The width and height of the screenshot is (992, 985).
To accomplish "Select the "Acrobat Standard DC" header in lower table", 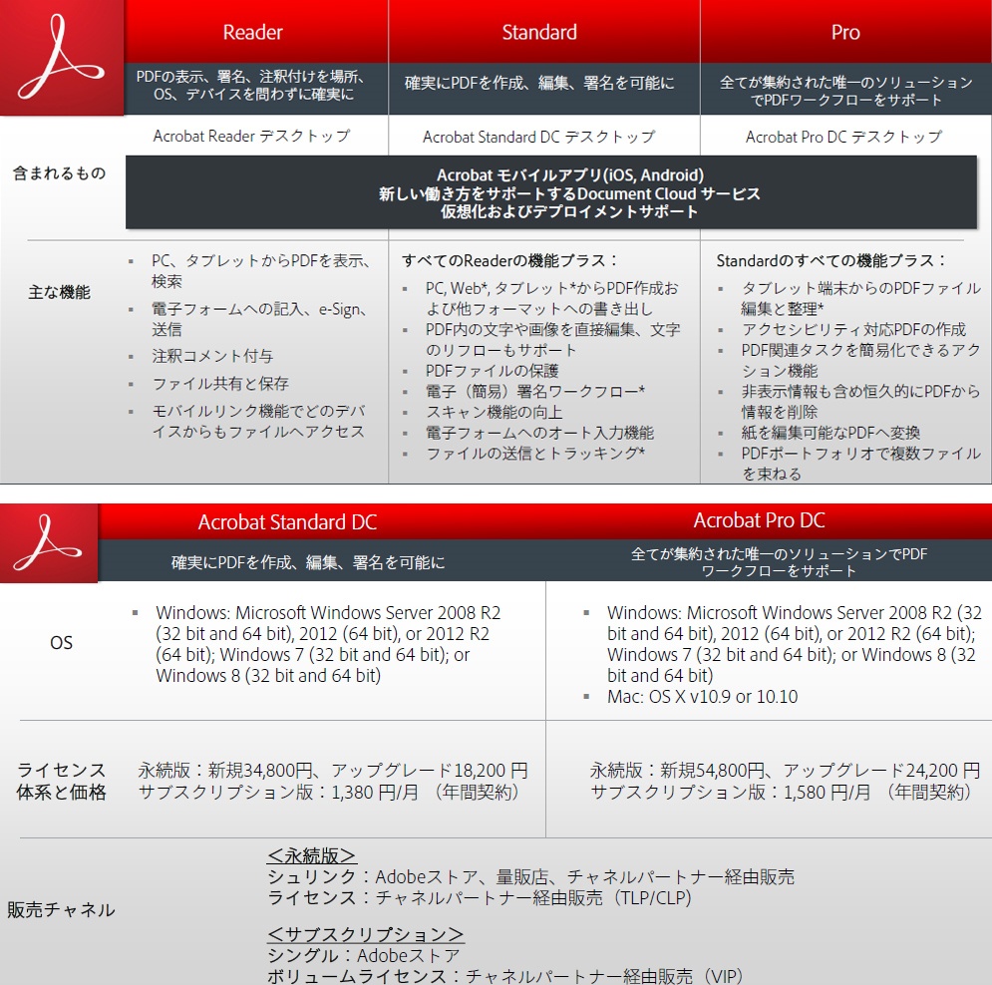I will 287,522.
